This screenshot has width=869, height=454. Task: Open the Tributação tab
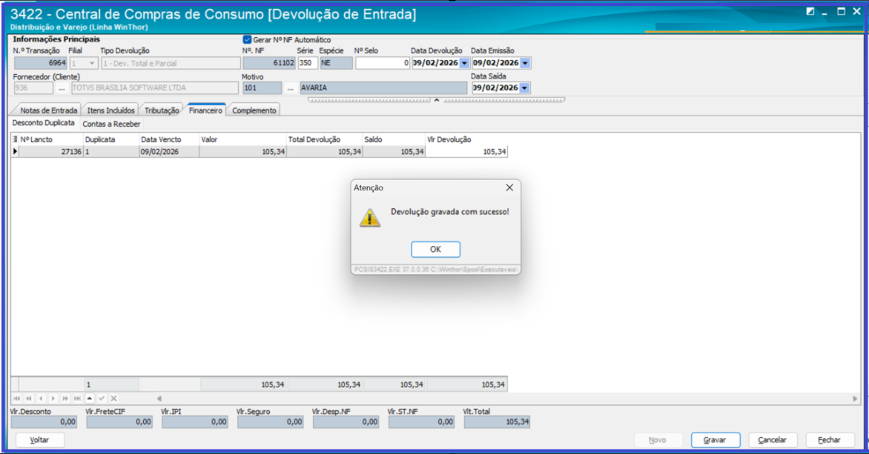point(162,110)
